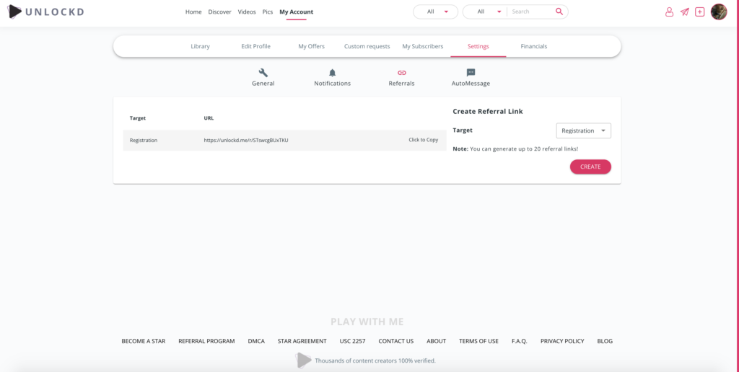Open Star Agreement footer link
739x372 pixels.
pos(302,341)
